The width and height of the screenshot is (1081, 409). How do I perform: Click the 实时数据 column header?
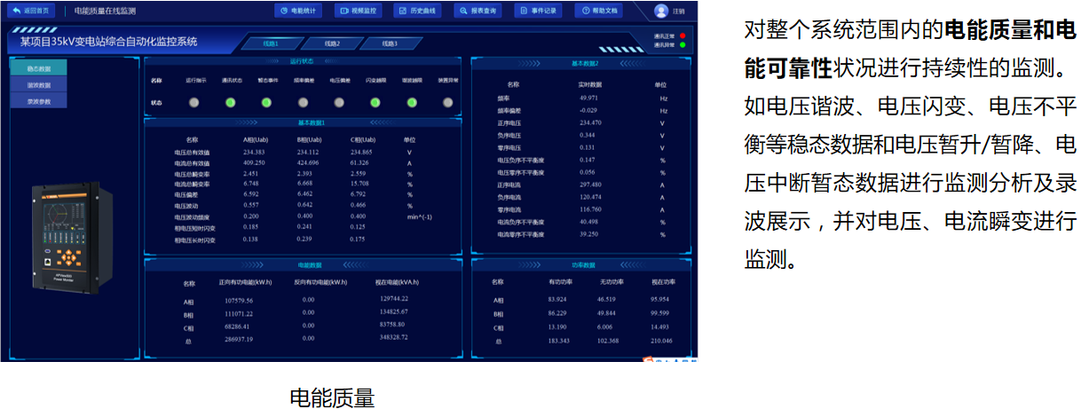(x=590, y=83)
